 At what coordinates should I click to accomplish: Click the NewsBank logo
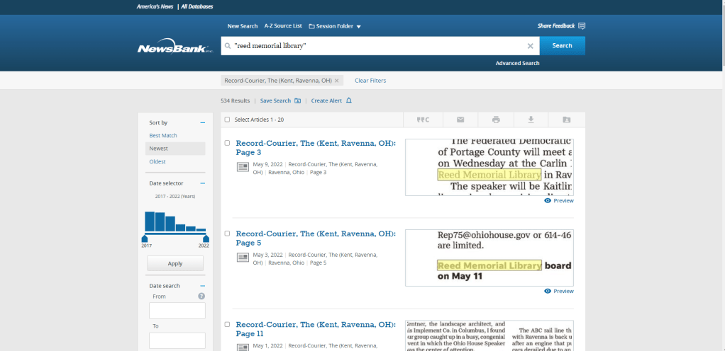[x=175, y=48]
